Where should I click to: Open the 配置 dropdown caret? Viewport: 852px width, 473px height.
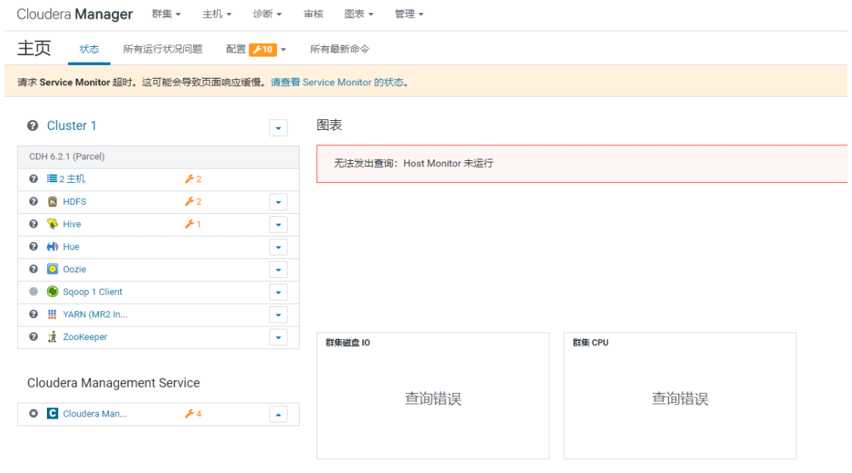(283, 50)
